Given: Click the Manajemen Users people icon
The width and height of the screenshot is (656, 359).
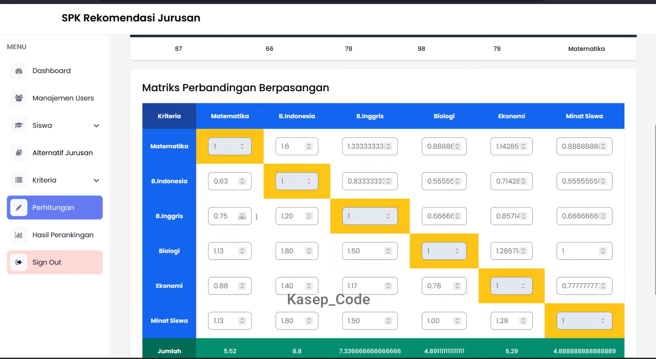Looking at the screenshot, I should coord(19,98).
